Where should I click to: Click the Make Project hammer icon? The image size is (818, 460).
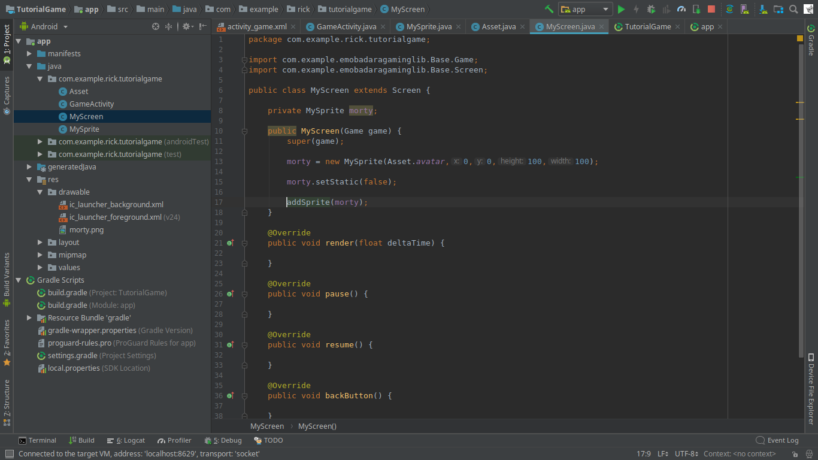coord(549,9)
